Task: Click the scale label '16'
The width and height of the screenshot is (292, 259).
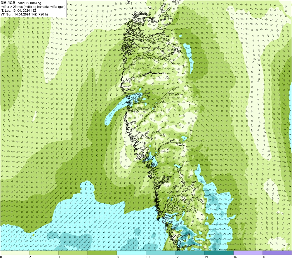Action: click(x=235, y=257)
